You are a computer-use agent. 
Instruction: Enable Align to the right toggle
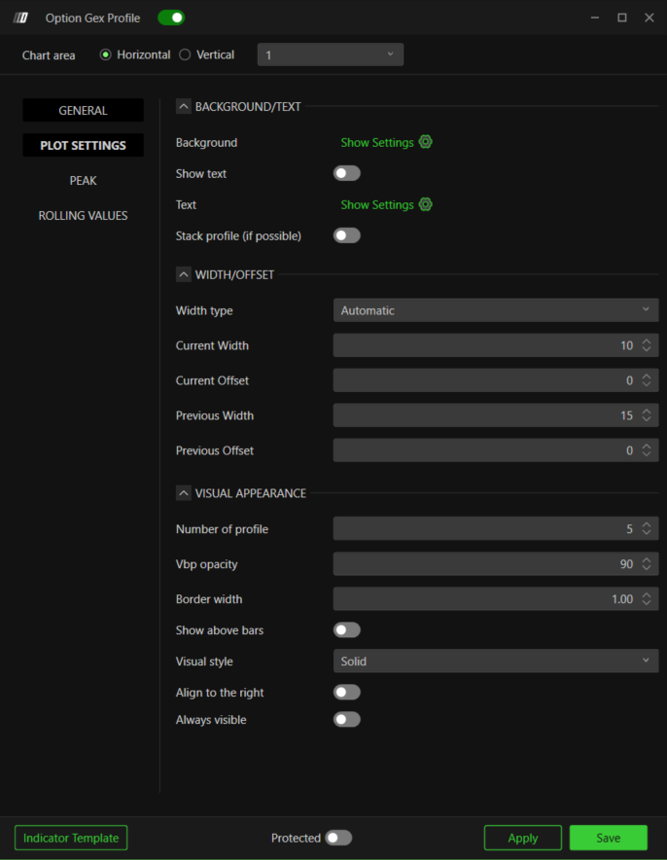(x=347, y=692)
